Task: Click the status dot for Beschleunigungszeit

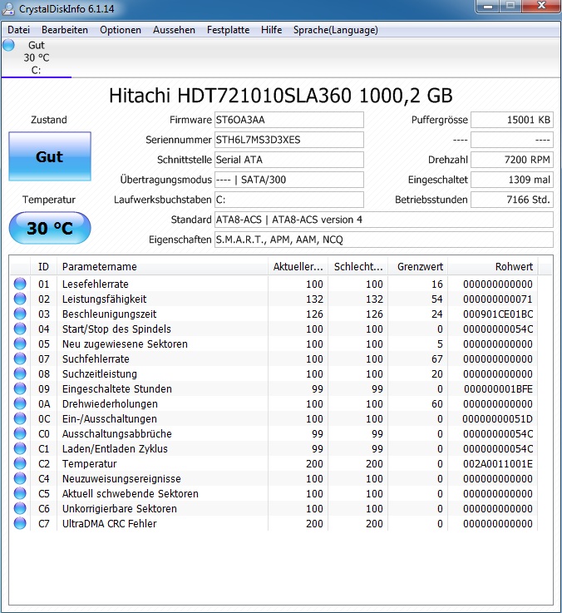Action: [20, 314]
